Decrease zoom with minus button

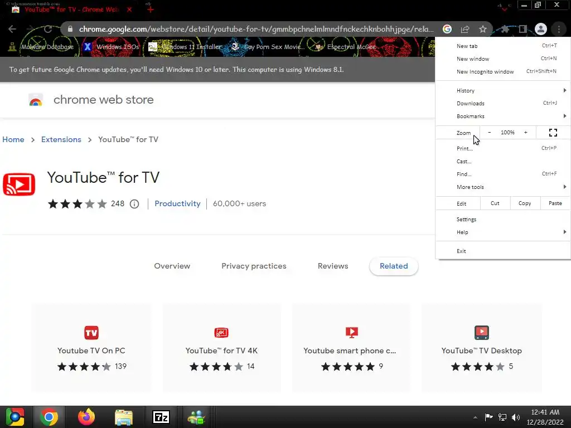490,133
